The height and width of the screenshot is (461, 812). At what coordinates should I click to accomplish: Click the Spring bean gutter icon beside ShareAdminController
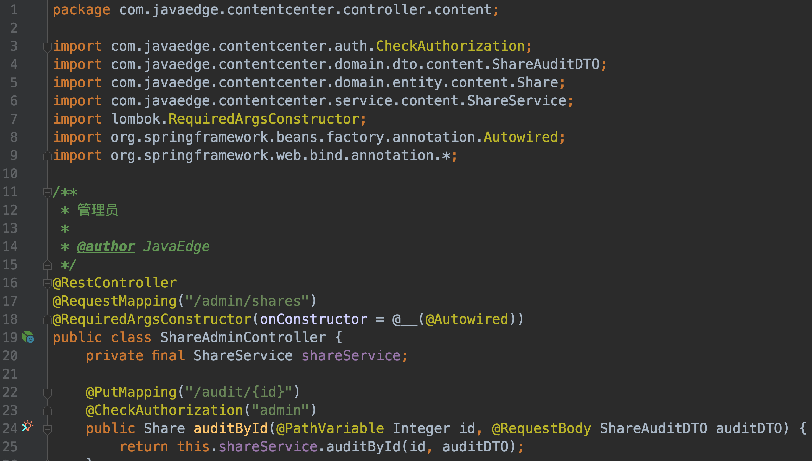(x=28, y=337)
